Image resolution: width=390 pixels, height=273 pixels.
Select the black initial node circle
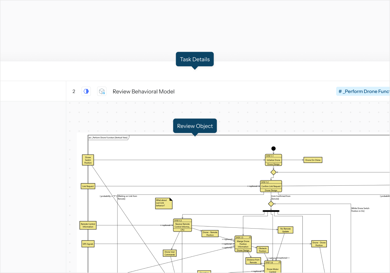[x=273, y=148]
